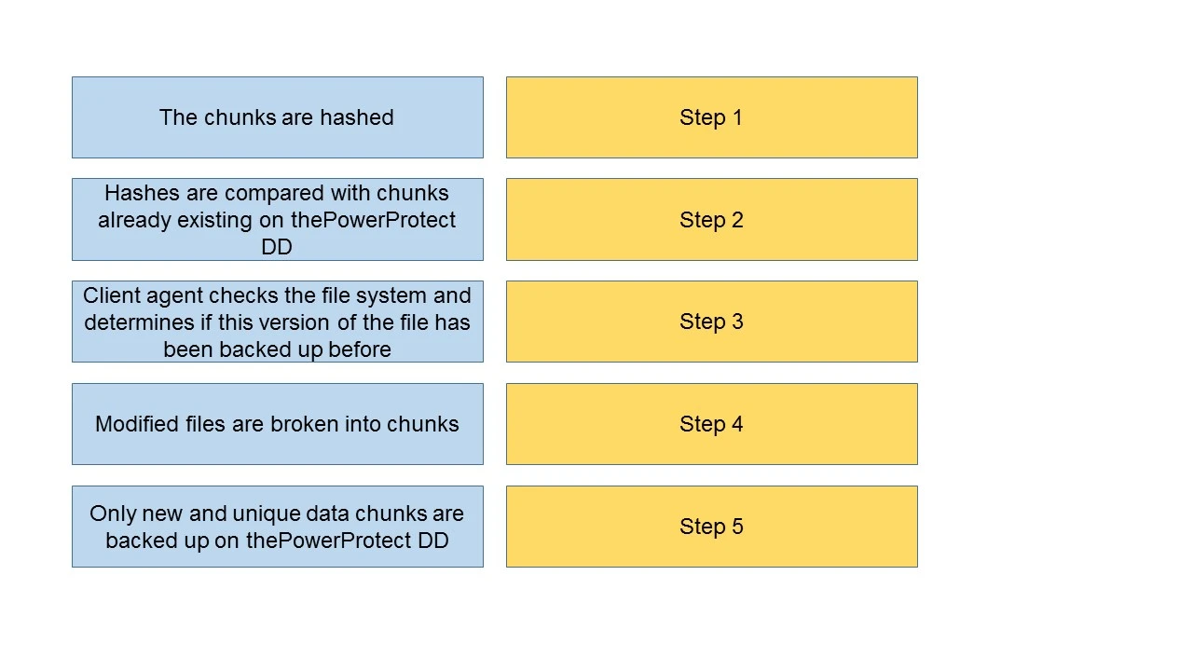
Task: Click the words 'chunks are hashed'
Action: point(298,117)
